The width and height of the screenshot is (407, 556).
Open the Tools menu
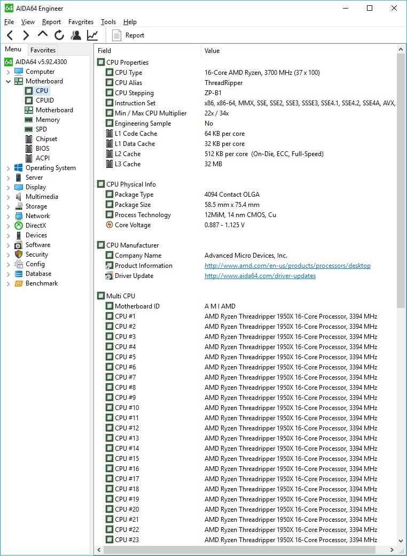pyautogui.click(x=108, y=21)
